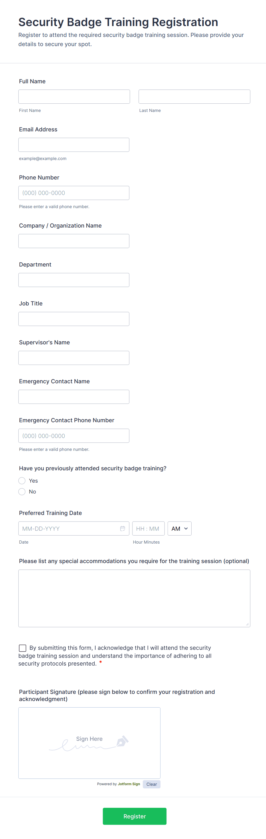Screen dimensions: 266x839
Task: Open the AM/PM dropdown
Action: click(179, 528)
